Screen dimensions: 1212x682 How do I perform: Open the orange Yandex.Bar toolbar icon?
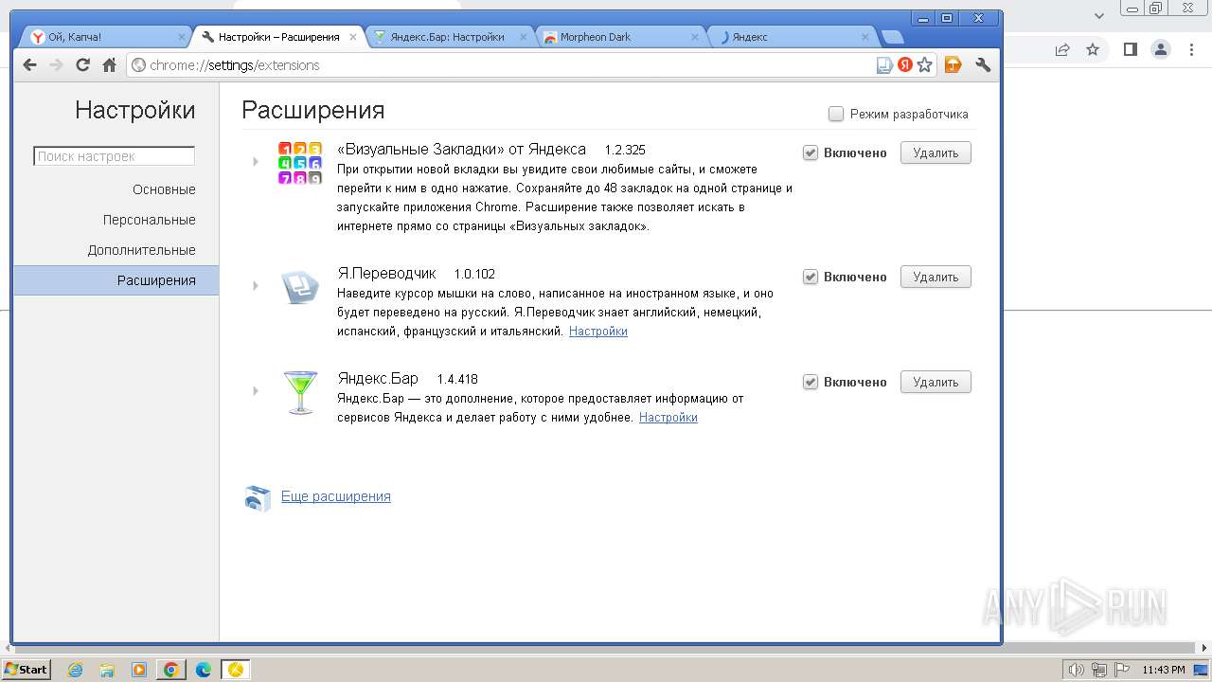[954, 65]
